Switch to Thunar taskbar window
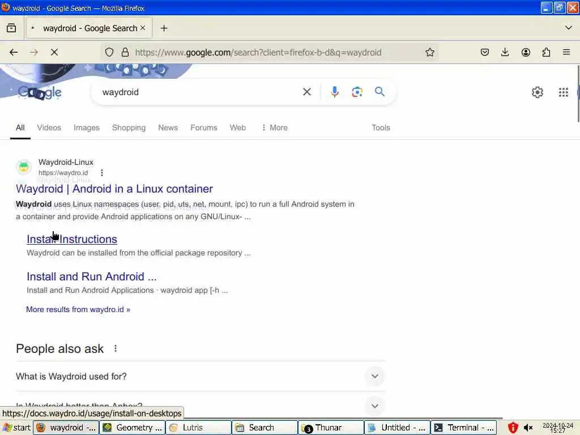Screen dimensions: 580x435 331,428
